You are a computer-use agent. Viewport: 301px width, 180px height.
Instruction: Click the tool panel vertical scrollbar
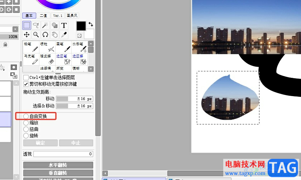pyautogui.click(x=98, y=68)
